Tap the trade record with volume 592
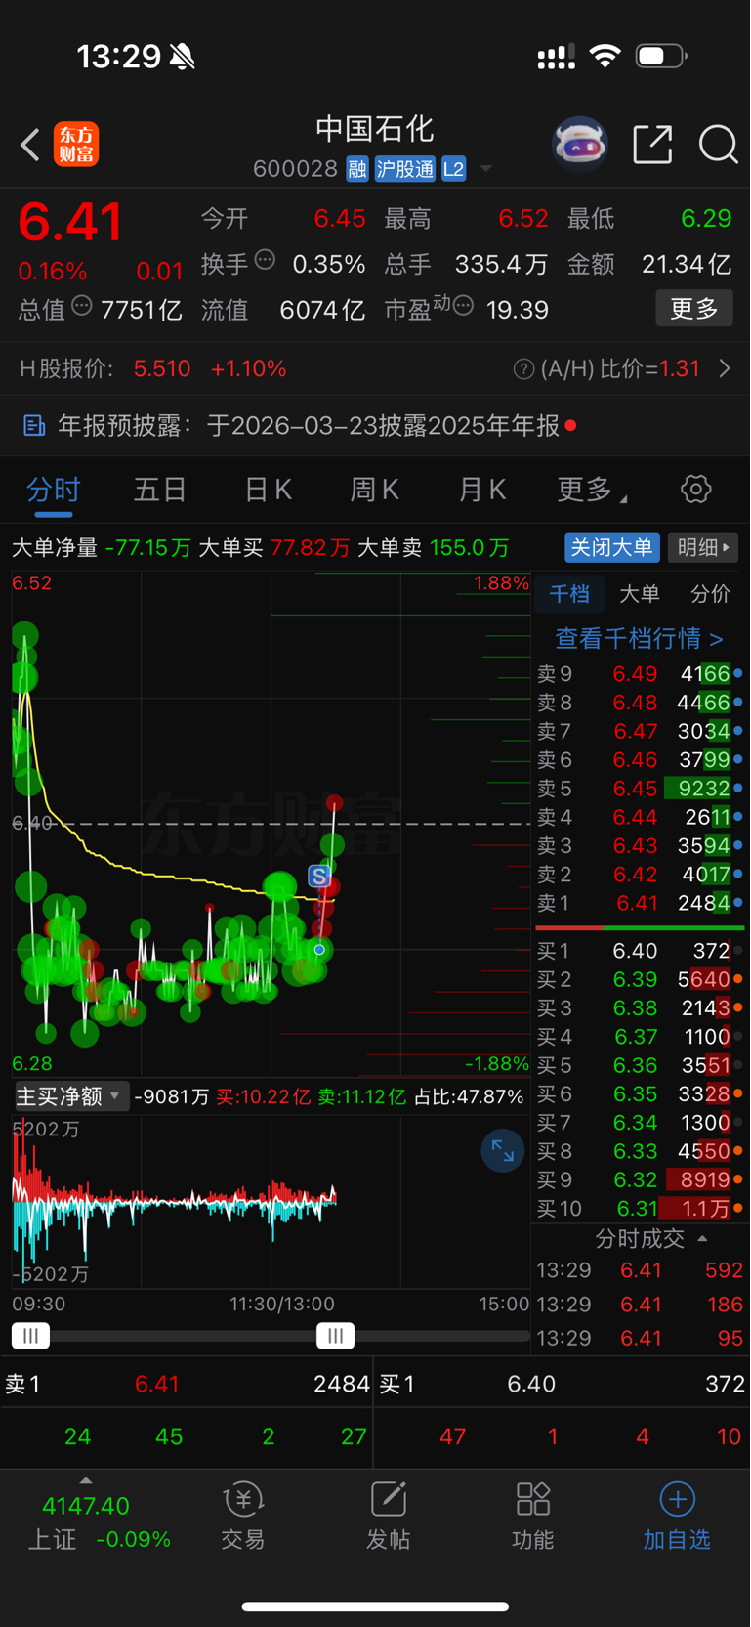 pyautogui.click(x=640, y=1270)
